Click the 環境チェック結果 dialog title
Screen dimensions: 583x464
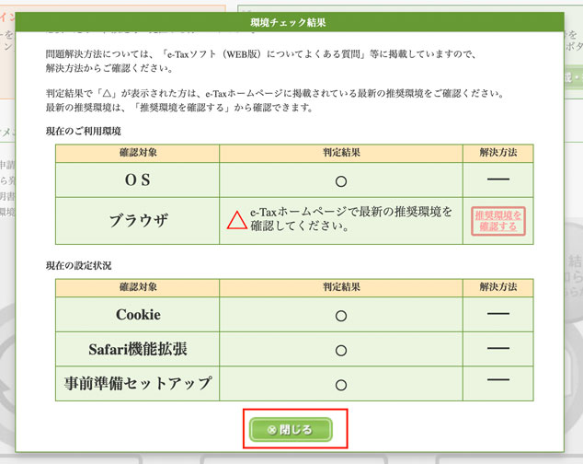288,22
